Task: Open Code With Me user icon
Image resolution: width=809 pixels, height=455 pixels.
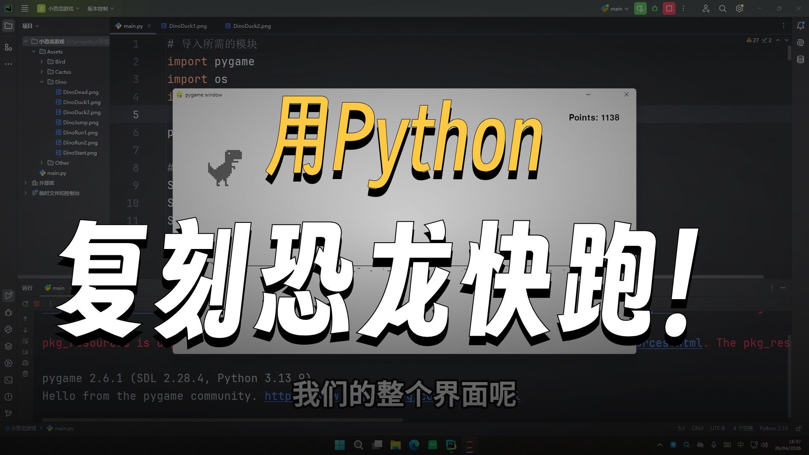Action: [x=706, y=8]
